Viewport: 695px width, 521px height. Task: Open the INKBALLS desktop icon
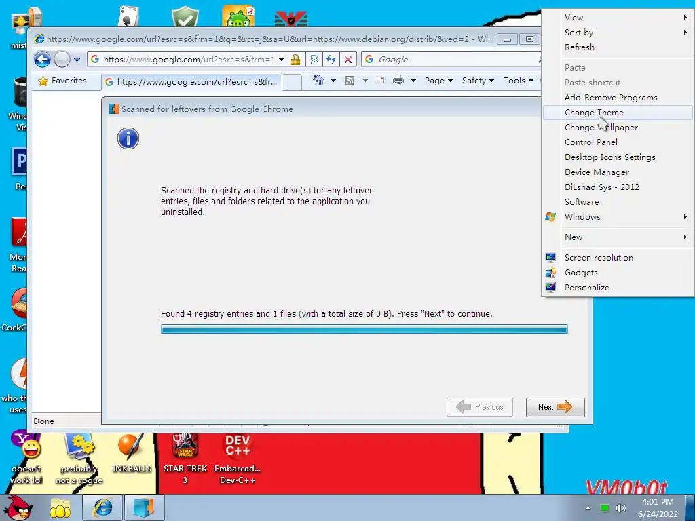tap(132, 454)
